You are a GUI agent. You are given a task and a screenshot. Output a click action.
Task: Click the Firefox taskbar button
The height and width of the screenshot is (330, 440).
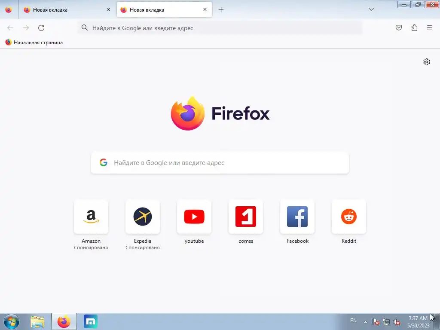[64, 321]
